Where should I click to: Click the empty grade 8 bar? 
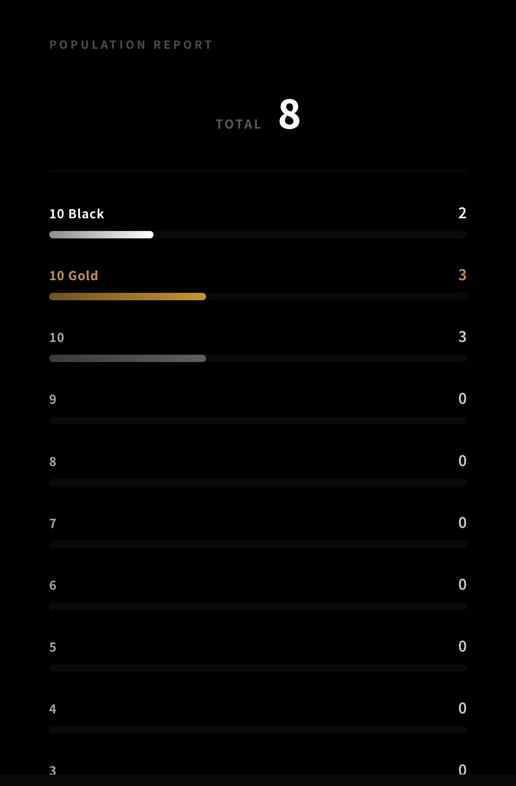pyautogui.click(x=258, y=482)
